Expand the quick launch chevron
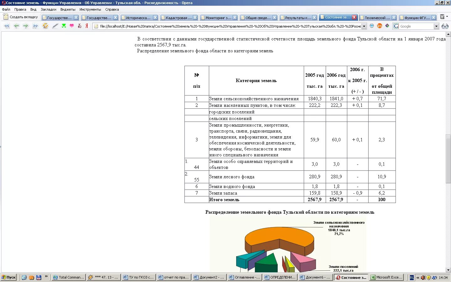 [46, 276]
